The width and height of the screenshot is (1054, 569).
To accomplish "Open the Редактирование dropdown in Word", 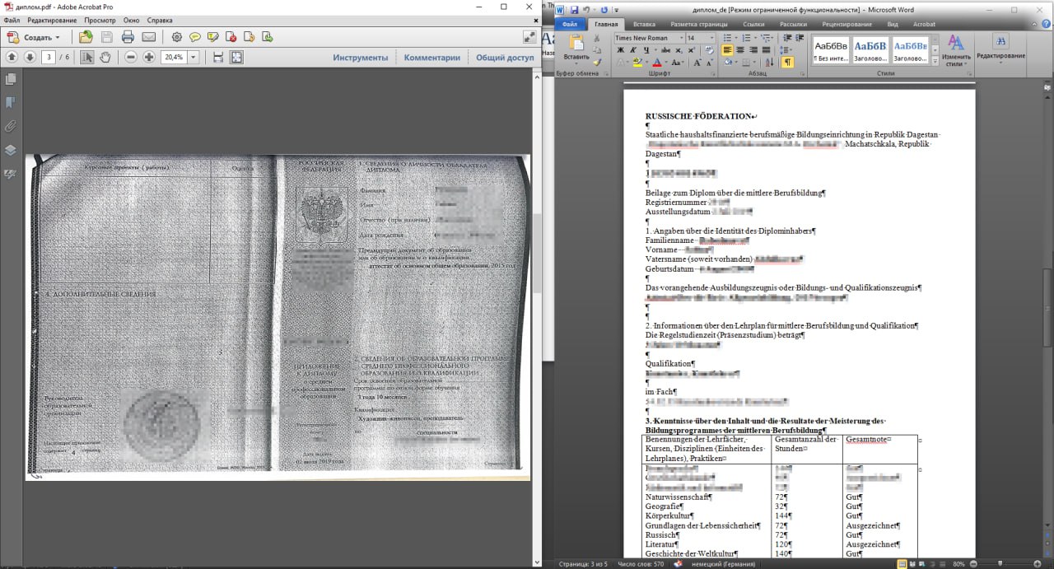I will pos(1000,49).
